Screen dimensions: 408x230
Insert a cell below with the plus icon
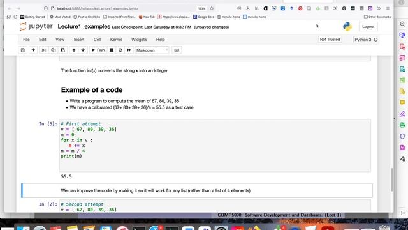[33, 50]
